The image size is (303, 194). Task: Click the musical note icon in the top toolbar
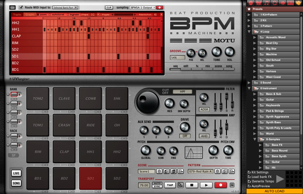tap(266, 3)
